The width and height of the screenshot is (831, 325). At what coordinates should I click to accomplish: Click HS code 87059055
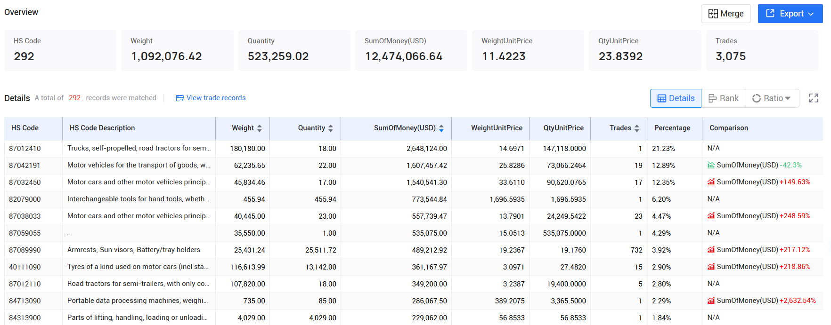coord(25,233)
